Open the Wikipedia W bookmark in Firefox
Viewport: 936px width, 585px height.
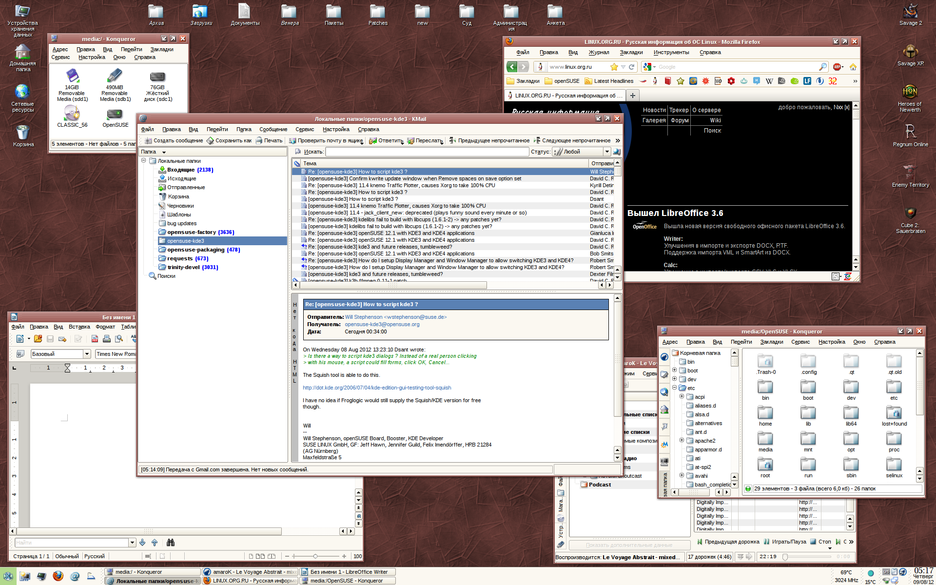tap(769, 81)
